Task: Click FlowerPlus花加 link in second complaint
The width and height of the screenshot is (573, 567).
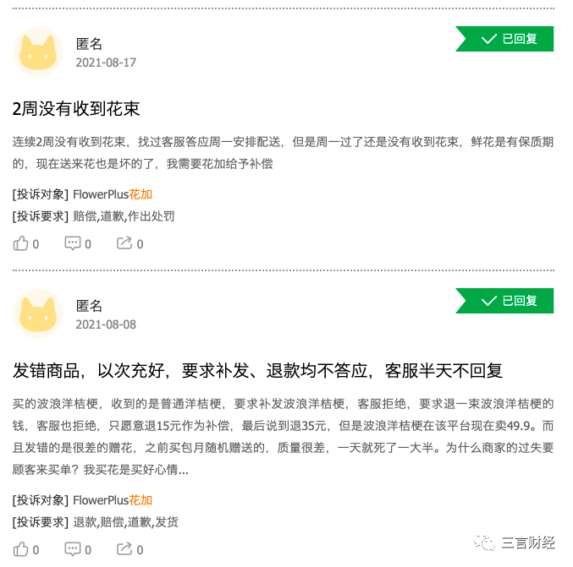Action: (x=113, y=500)
